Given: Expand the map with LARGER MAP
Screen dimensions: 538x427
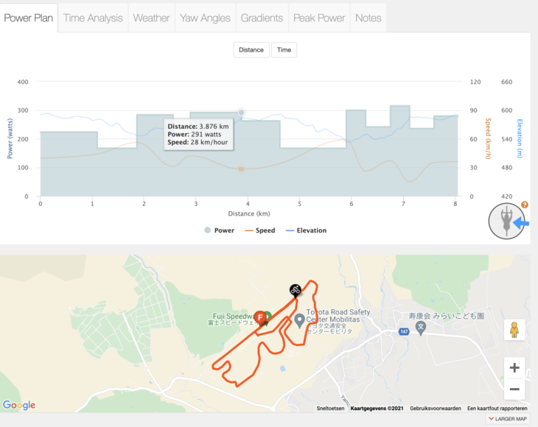Looking at the screenshot, I should 508,419.
